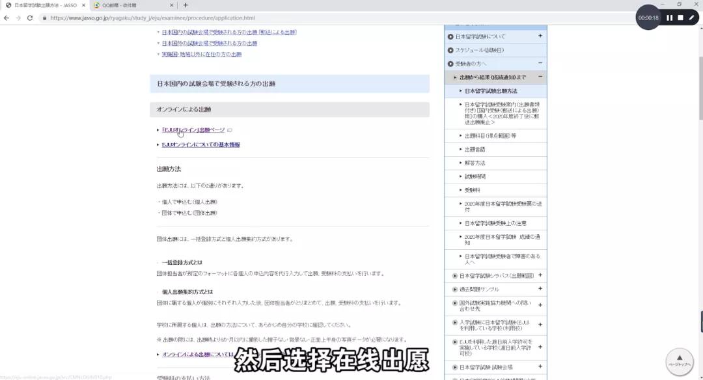
Task: Open a new browser tab with plus icon
Action: [186, 5]
